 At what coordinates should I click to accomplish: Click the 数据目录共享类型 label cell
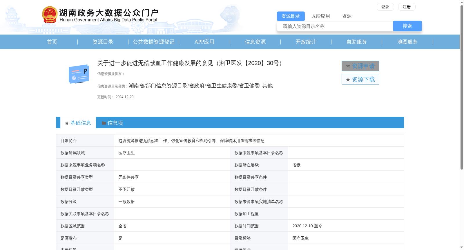tap(85, 177)
